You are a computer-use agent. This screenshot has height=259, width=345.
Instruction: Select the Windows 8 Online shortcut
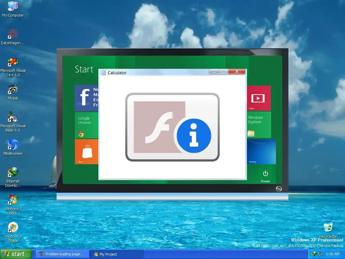click(13, 232)
